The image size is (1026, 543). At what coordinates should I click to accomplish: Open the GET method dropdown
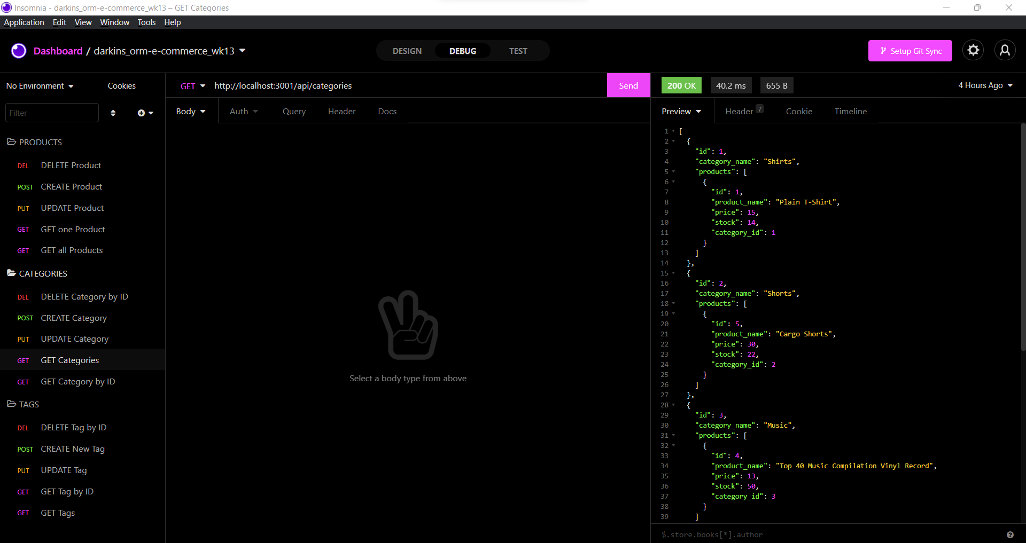click(x=192, y=85)
